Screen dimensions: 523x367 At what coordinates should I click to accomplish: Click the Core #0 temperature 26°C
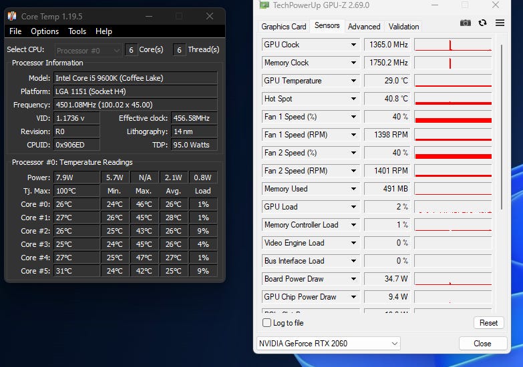click(x=77, y=204)
